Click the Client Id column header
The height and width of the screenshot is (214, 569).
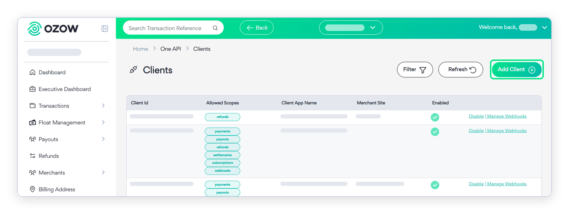[139, 103]
